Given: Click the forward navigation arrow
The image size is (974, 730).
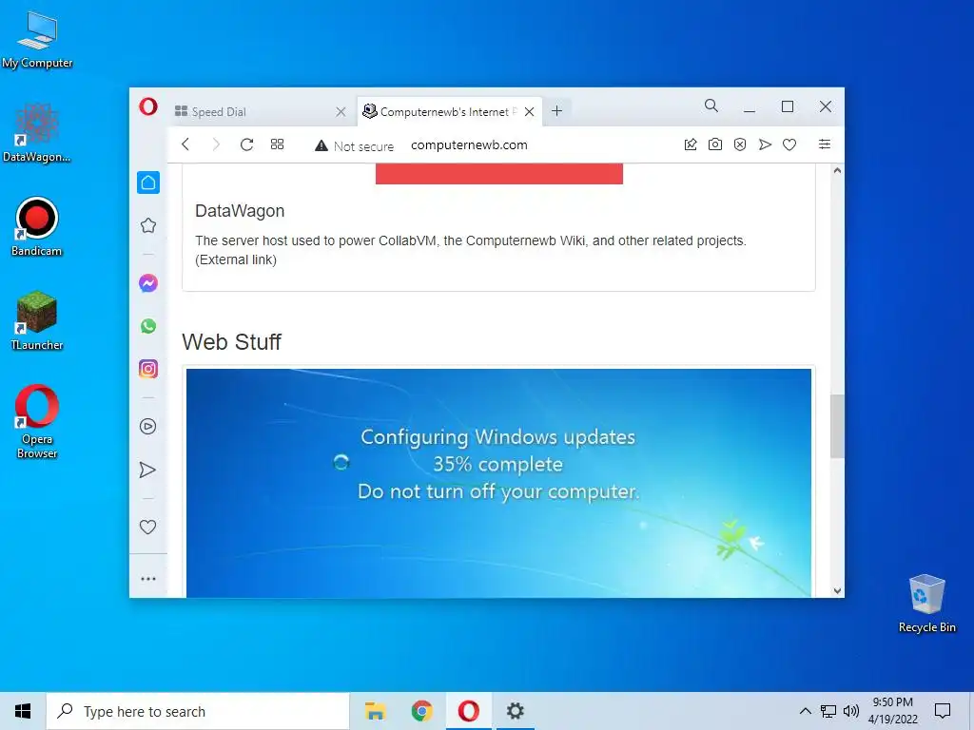Looking at the screenshot, I should pyautogui.click(x=216, y=144).
